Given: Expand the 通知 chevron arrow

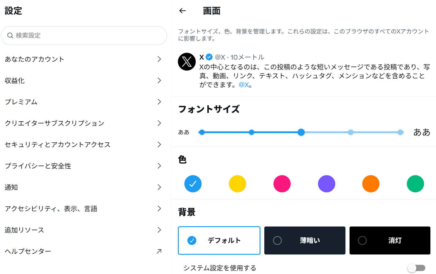Looking at the screenshot, I should (159, 187).
